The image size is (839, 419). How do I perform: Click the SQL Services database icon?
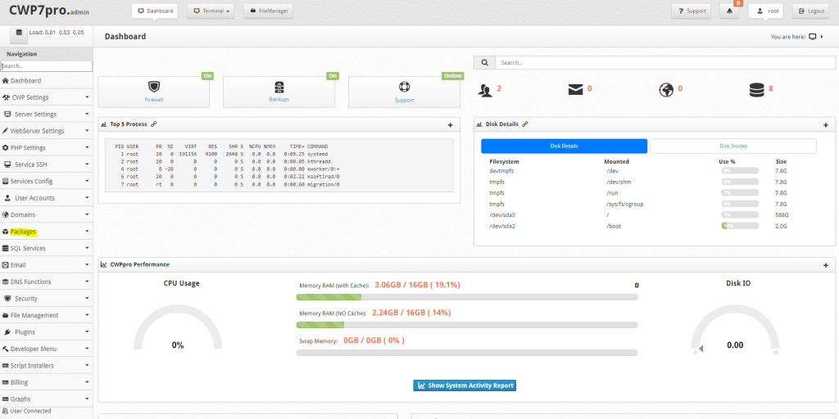click(x=6, y=249)
